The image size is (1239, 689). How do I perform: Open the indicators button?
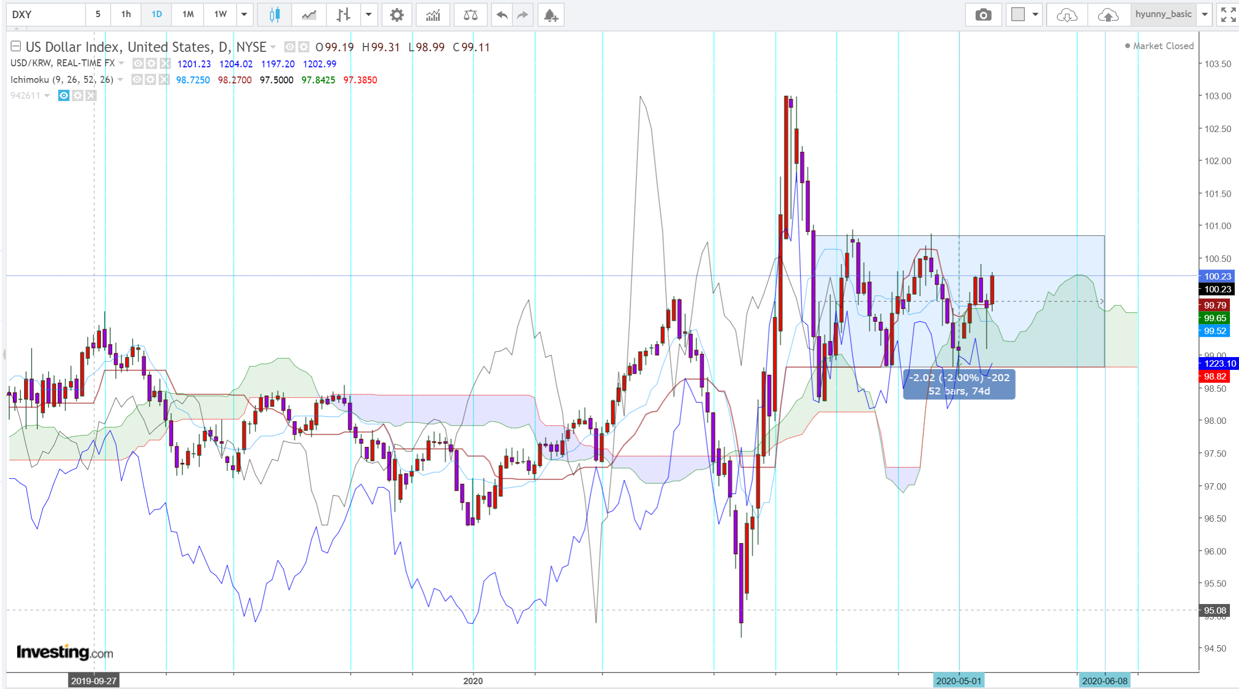click(x=433, y=14)
